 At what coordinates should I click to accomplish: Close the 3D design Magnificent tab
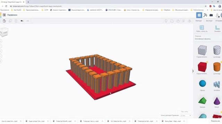click(24, 2)
